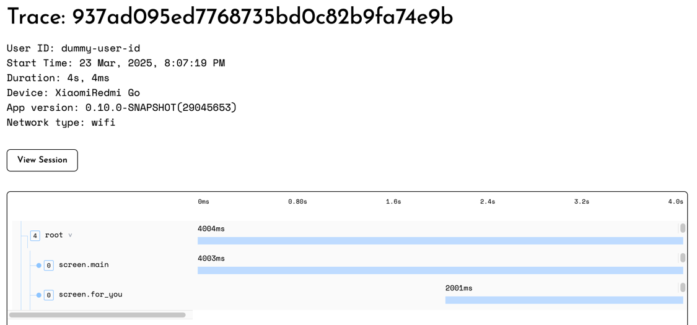Click the horizontal scrollbar under the span tree
This screenshot has height=325, width=697.
(97, 315)
